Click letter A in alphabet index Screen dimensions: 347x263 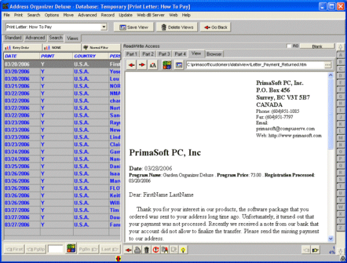(341, 55)
